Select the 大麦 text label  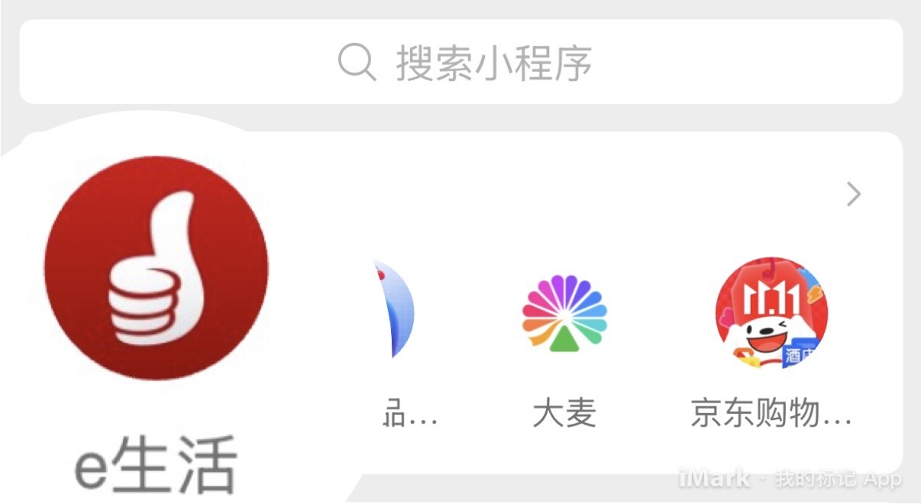tap(564, 415)
